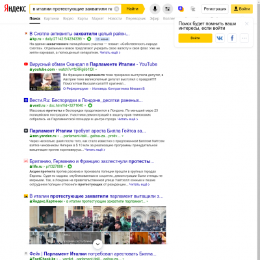Open dropdown arrow beside kp.ru result URL
260x260 pixels.
tap(84, 39)
